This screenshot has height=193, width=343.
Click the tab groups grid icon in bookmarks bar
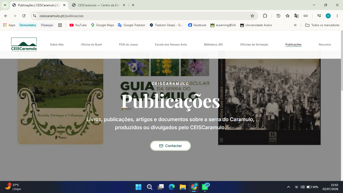[60, 25]
